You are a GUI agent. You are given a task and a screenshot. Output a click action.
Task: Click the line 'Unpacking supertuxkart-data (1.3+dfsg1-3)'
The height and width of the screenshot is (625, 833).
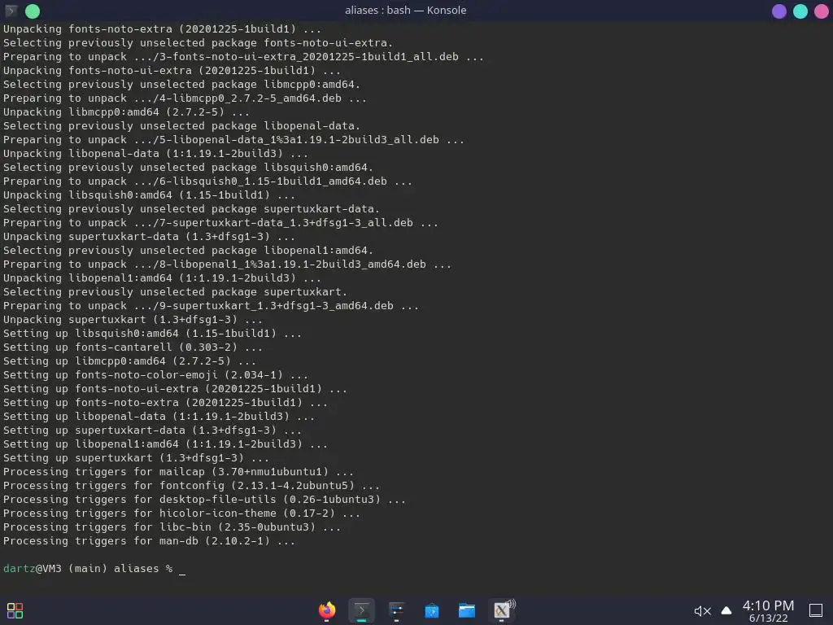click(149, 237)
